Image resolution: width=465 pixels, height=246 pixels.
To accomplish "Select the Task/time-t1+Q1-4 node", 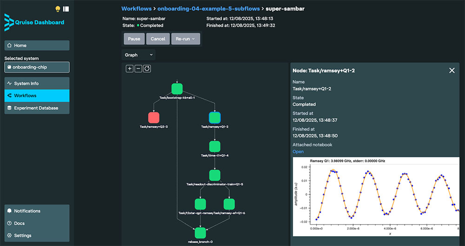I will tap(214, 146).
